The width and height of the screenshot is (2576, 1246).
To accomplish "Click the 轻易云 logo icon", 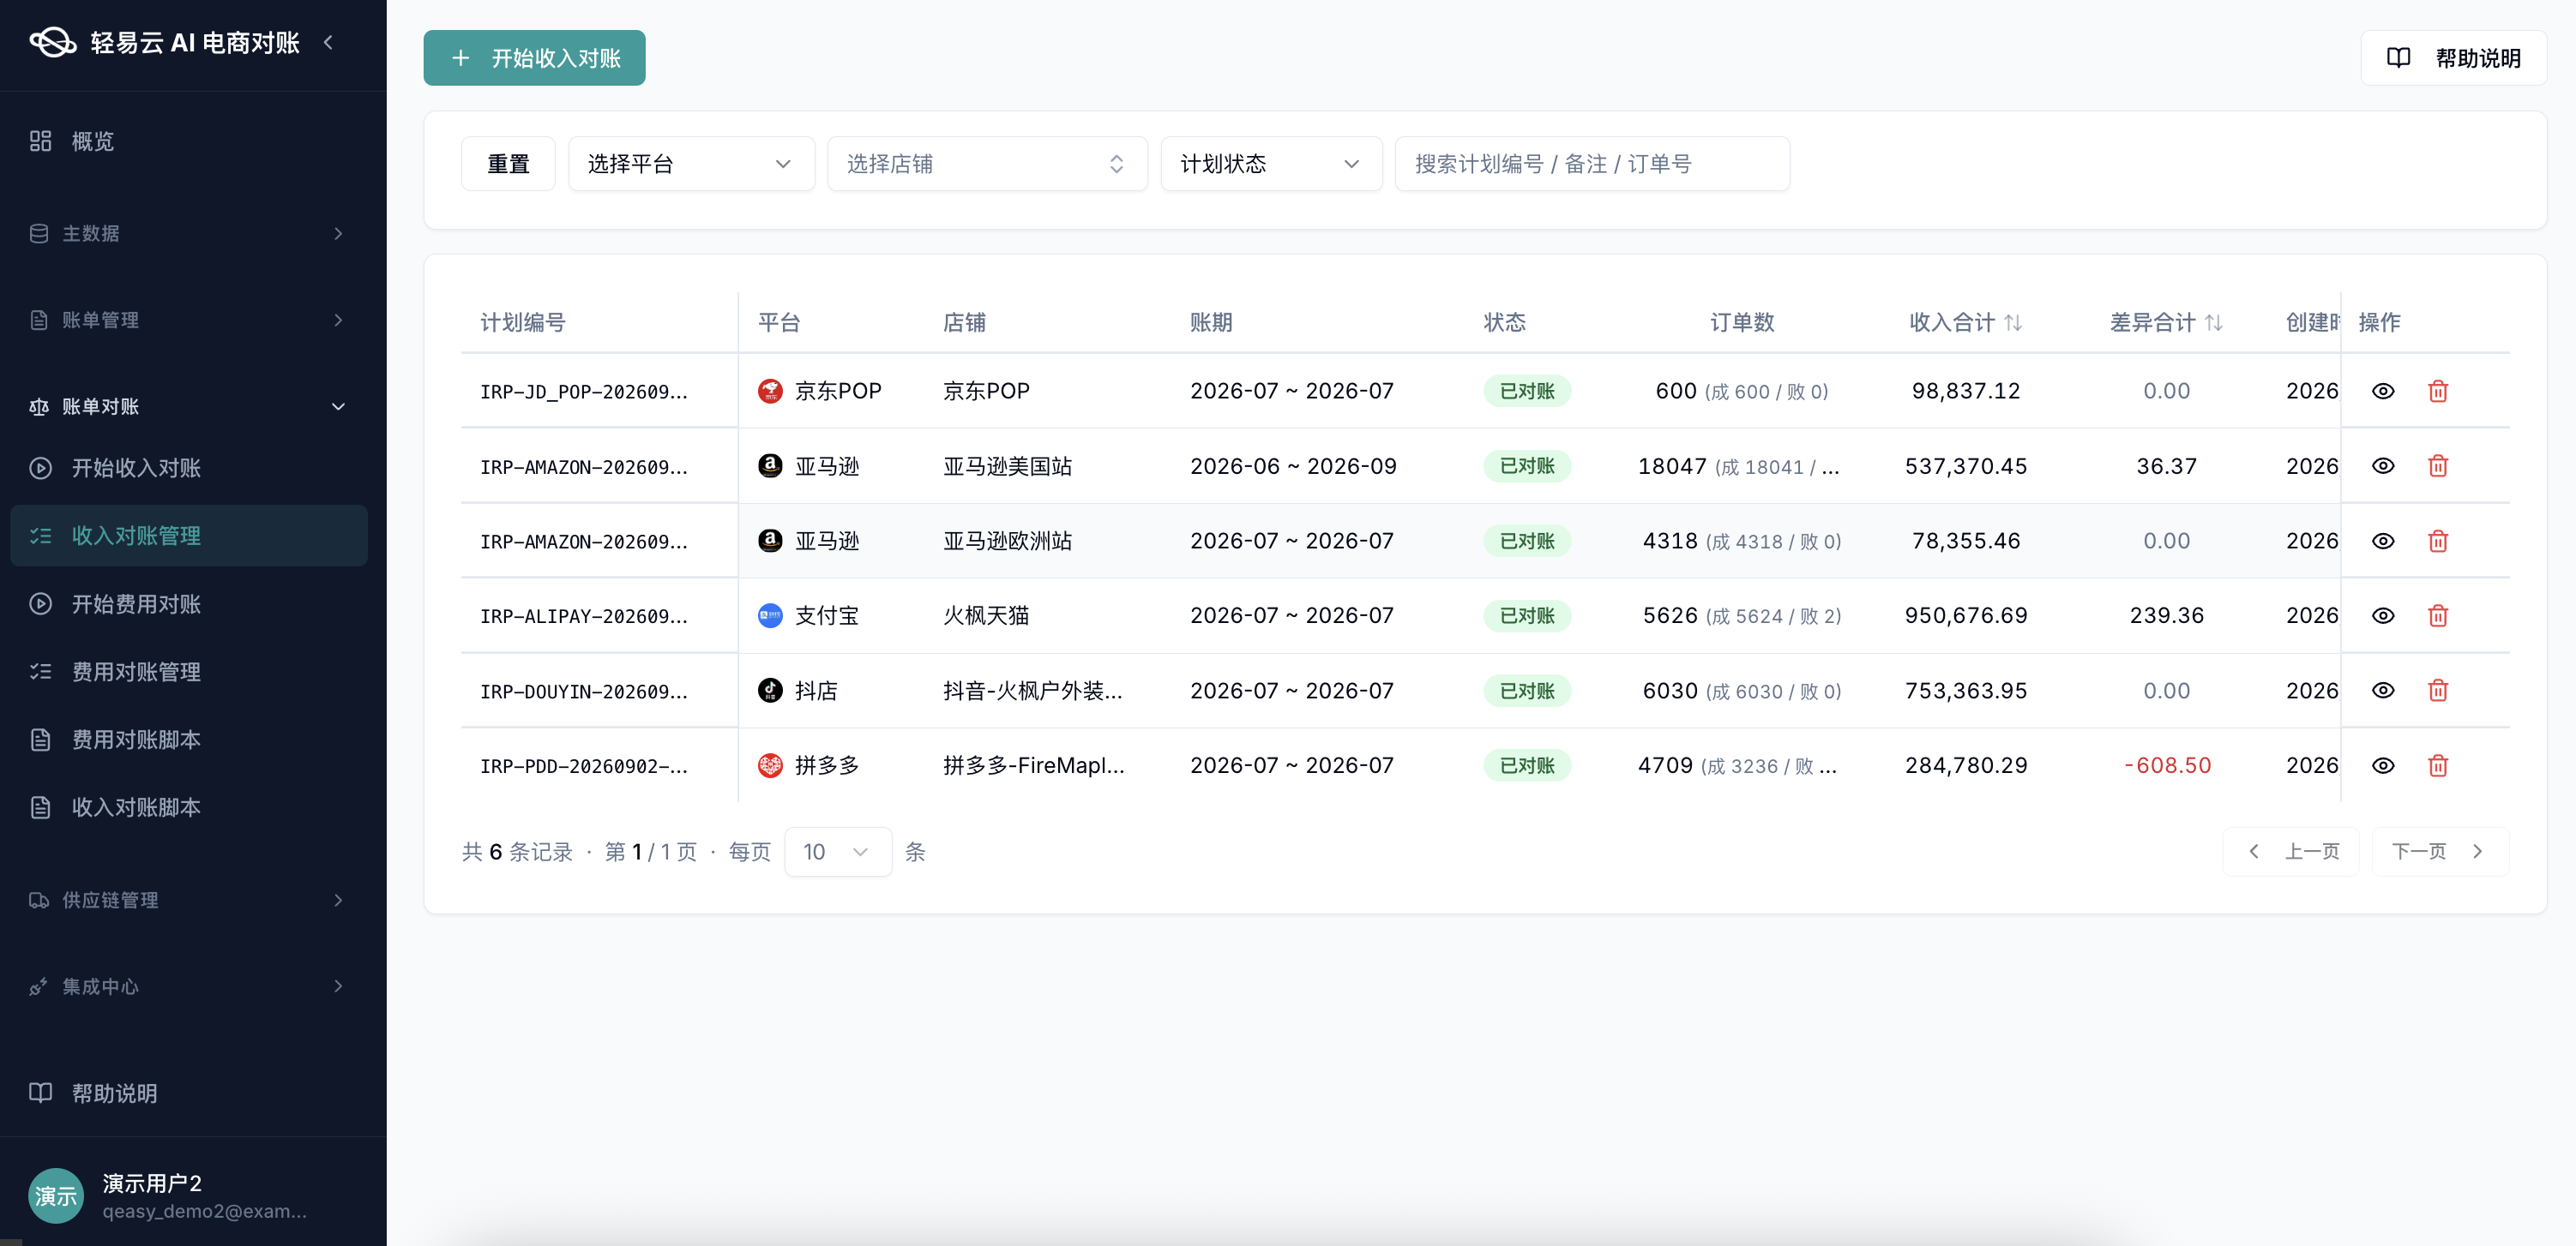I will click(52, 42).
